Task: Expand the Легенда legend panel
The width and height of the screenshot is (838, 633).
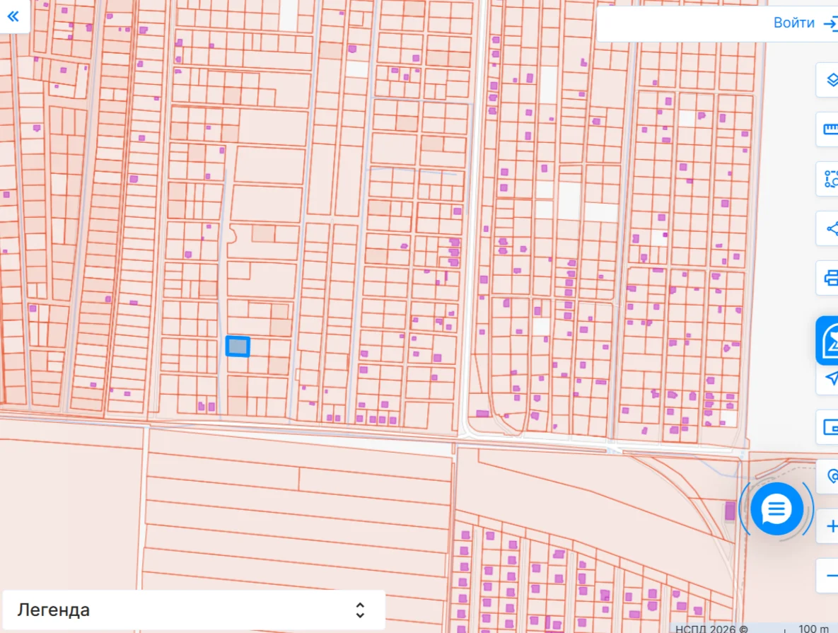Action: point(194,610)
